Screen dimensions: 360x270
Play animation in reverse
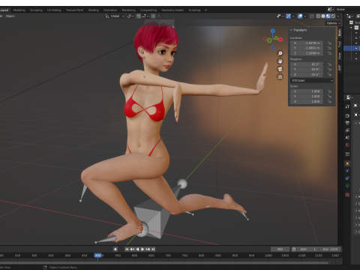click(137, 249)
